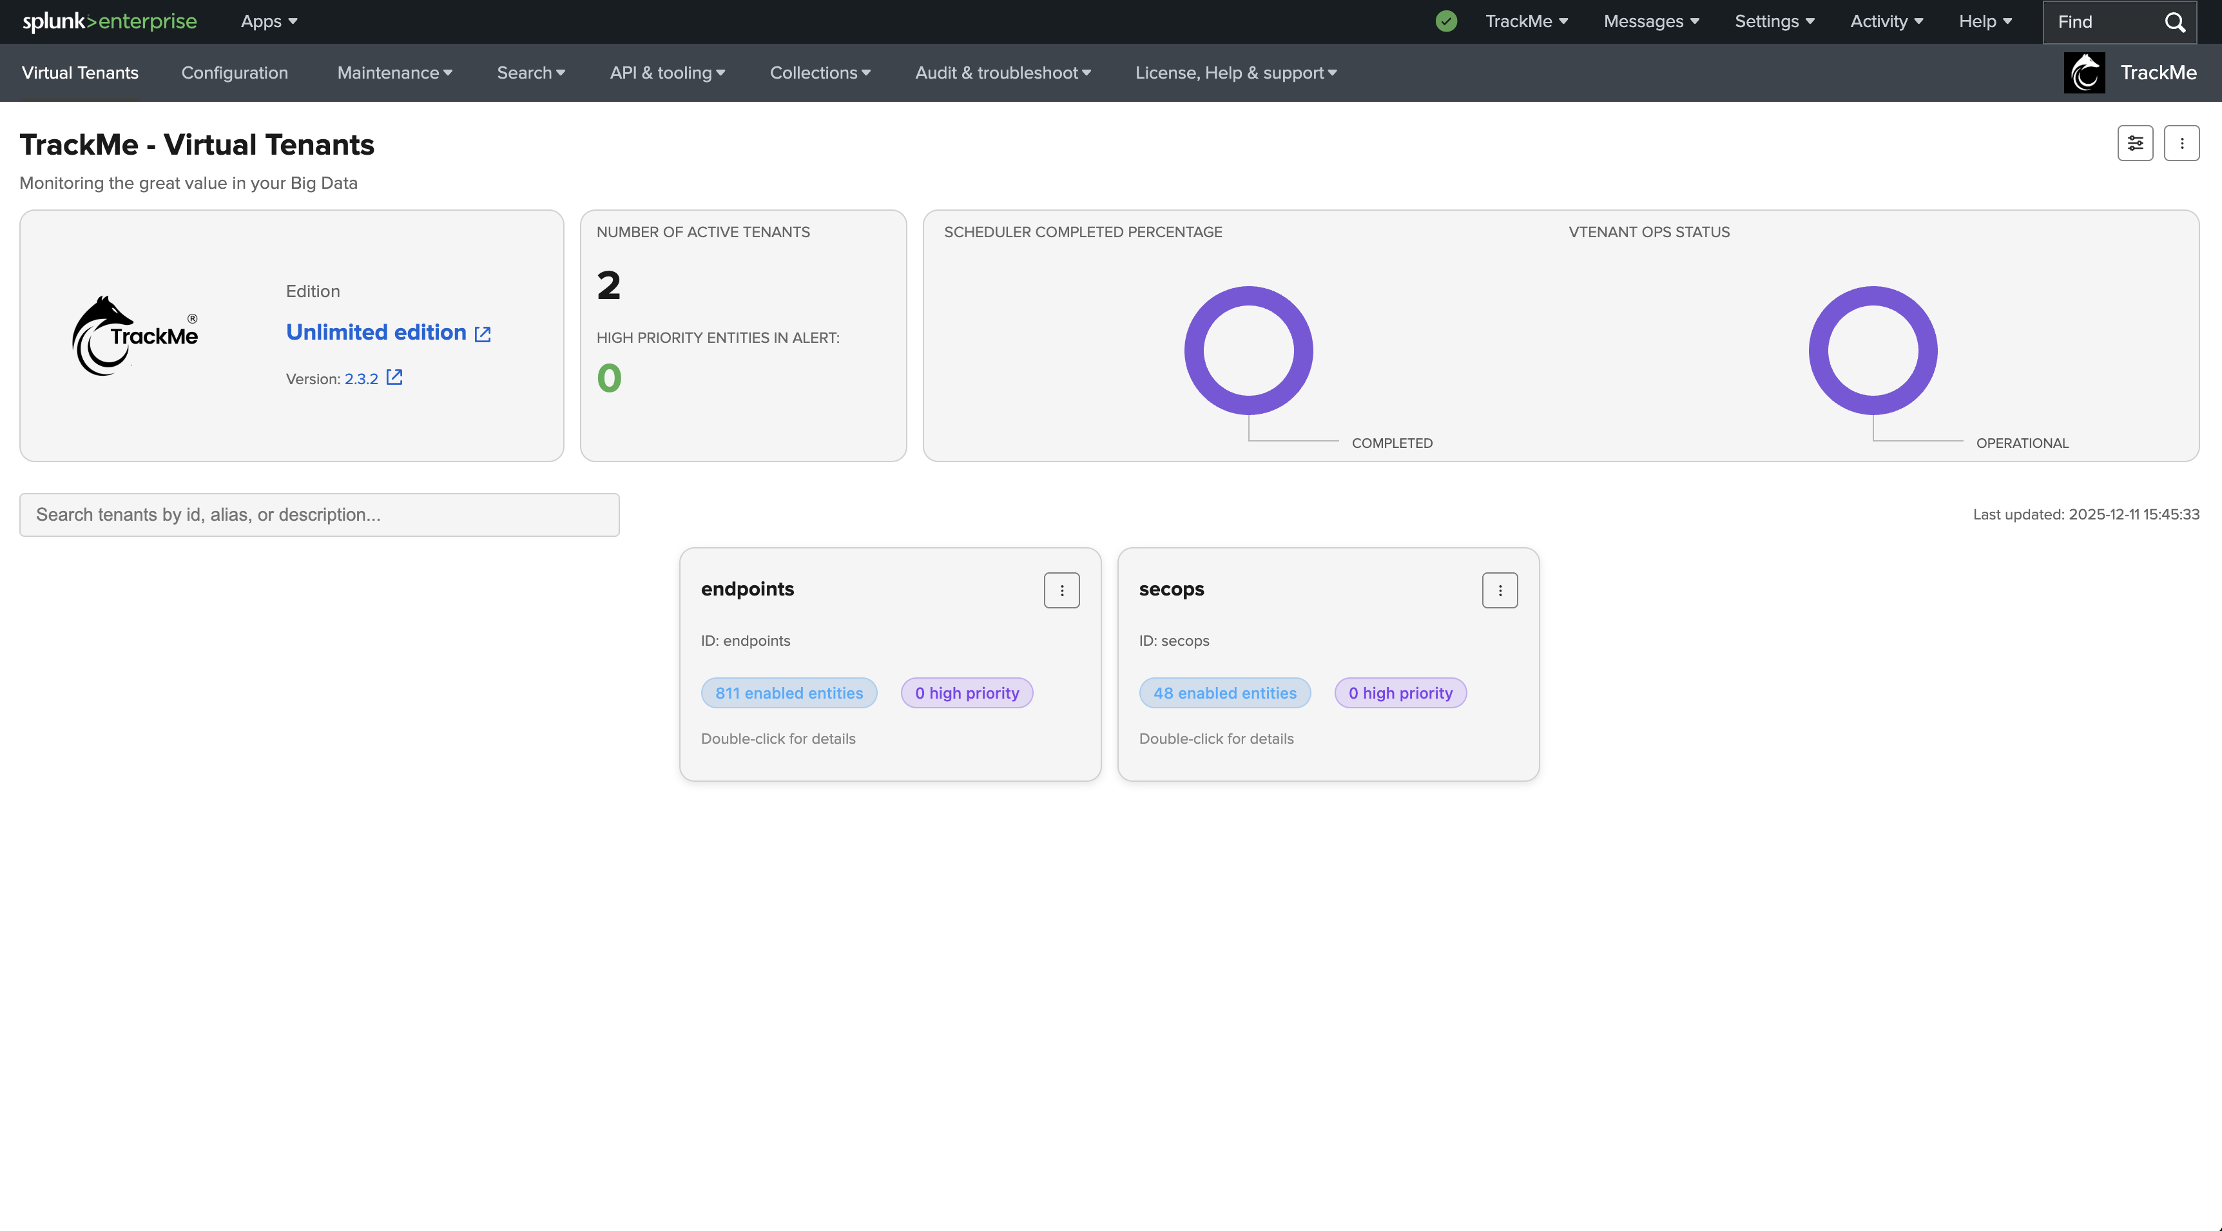The height and width of the screenshot is (1231, 2222).
Task: Open the Unlimited edition link
Action: click(377, 332)
